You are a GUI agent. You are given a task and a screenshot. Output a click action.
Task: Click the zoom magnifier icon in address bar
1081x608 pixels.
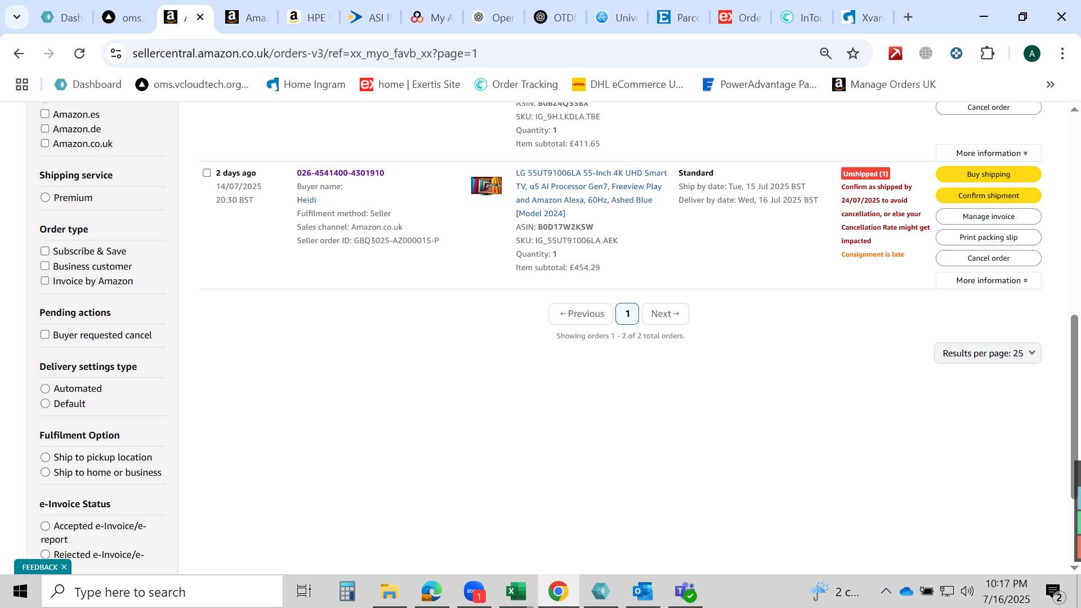(825, 53)
